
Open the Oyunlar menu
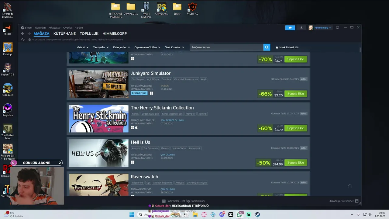68,28
